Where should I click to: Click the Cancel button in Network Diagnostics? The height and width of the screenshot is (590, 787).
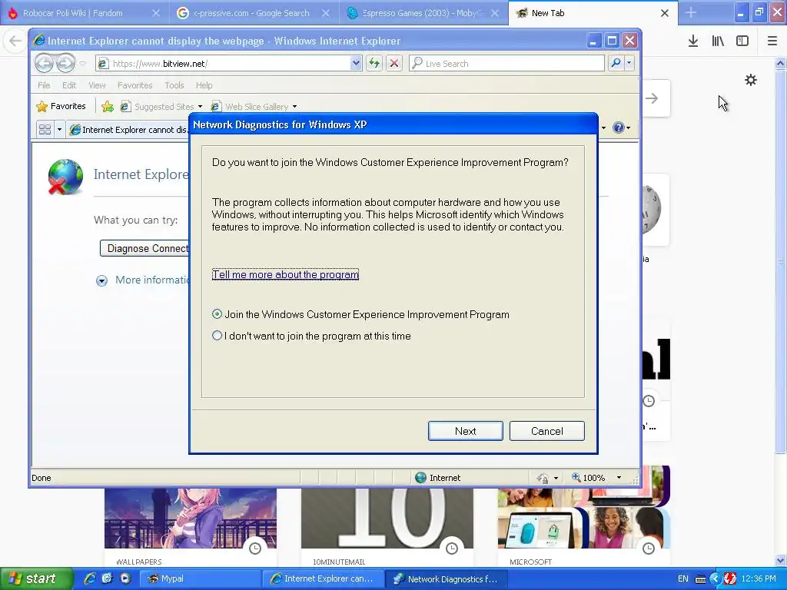point(546,431)
